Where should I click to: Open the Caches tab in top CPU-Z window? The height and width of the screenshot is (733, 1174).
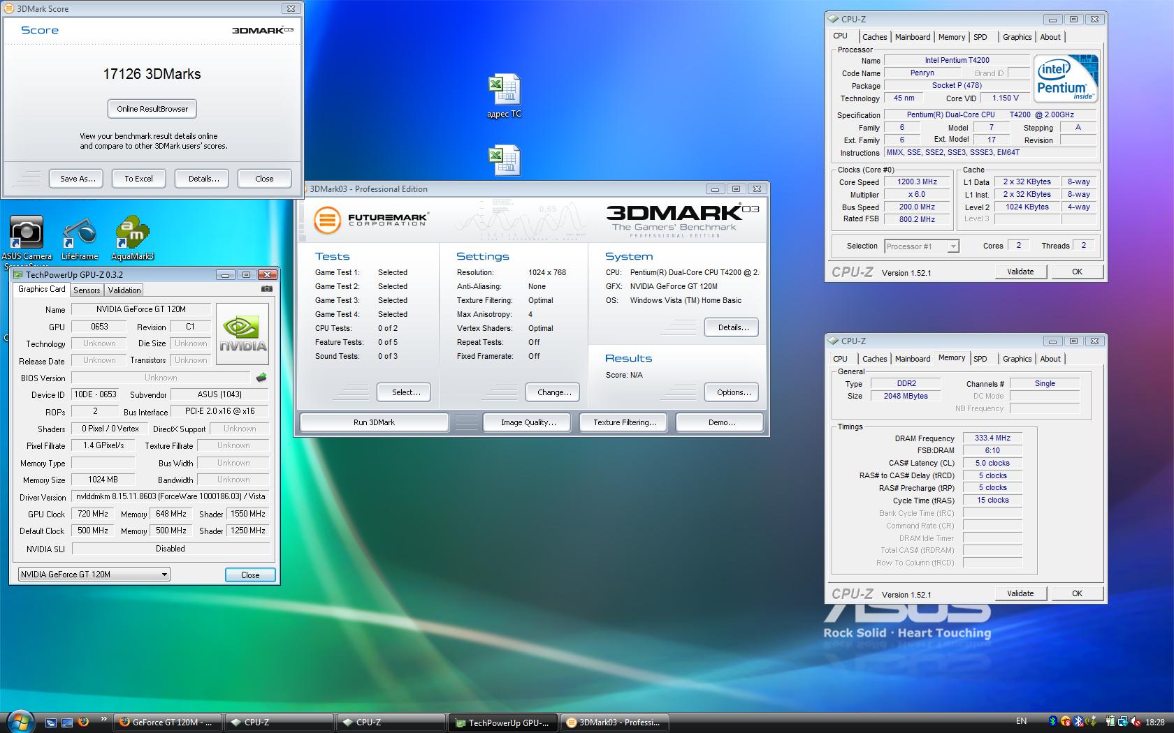click(x=874, y=37)
